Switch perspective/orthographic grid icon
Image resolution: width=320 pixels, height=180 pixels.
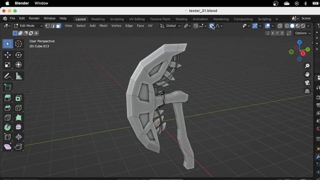pos(307,91)
